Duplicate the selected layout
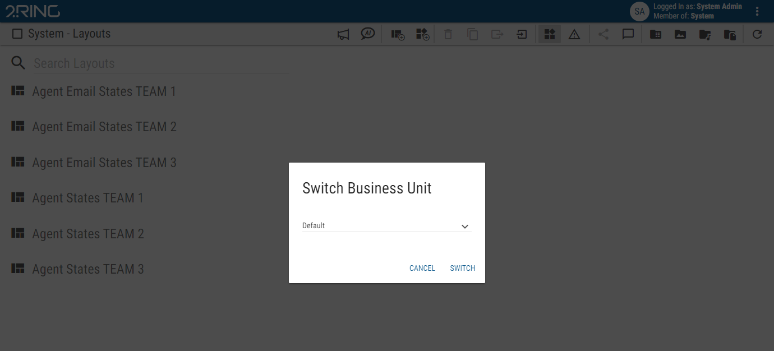 (472, 34)
